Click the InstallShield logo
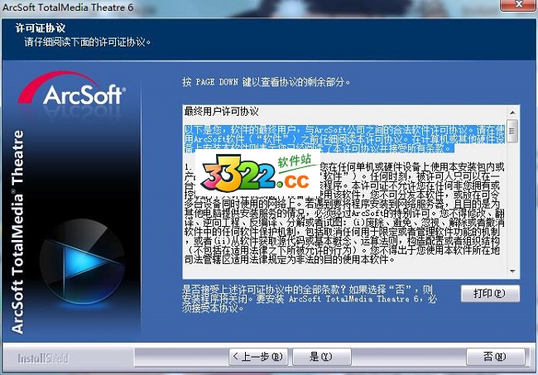The image size is (538, 375). [46, 358]
